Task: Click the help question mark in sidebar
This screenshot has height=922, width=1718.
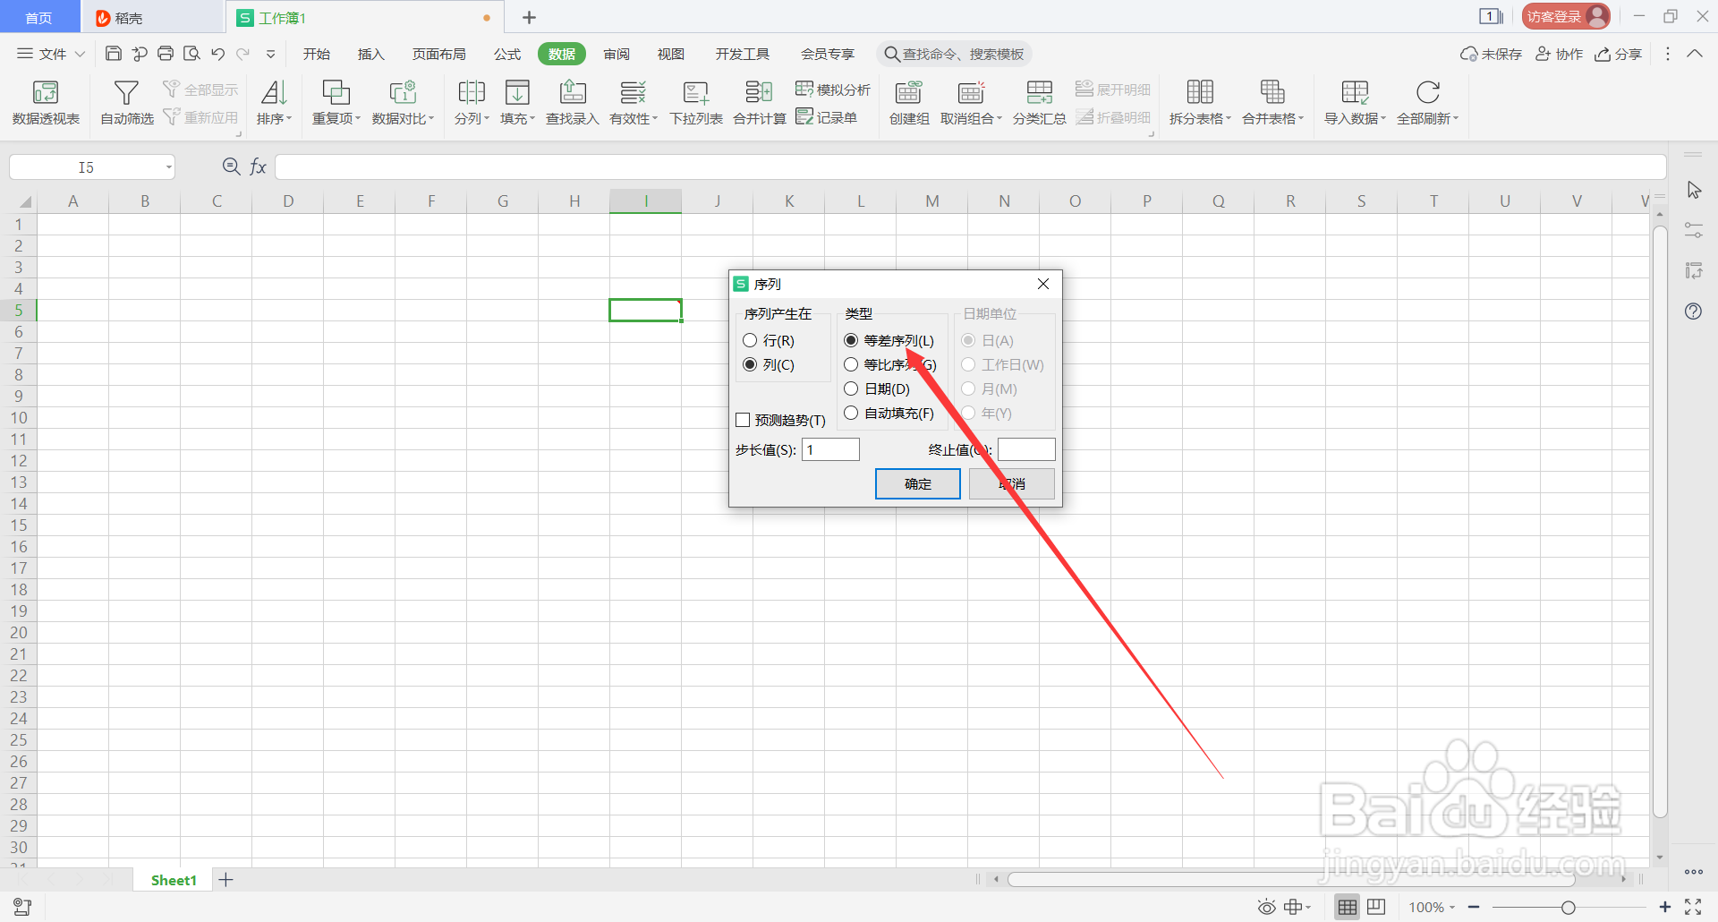Action: click(1693, 312)
